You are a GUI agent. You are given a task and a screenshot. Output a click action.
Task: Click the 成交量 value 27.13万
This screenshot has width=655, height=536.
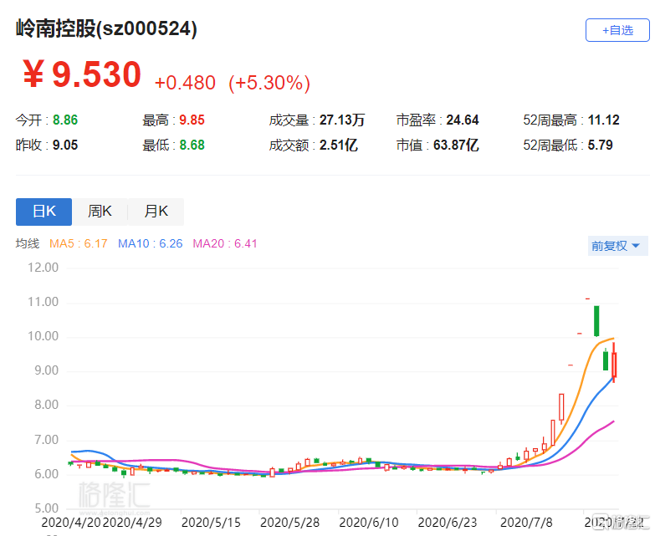tap(342, 120)
